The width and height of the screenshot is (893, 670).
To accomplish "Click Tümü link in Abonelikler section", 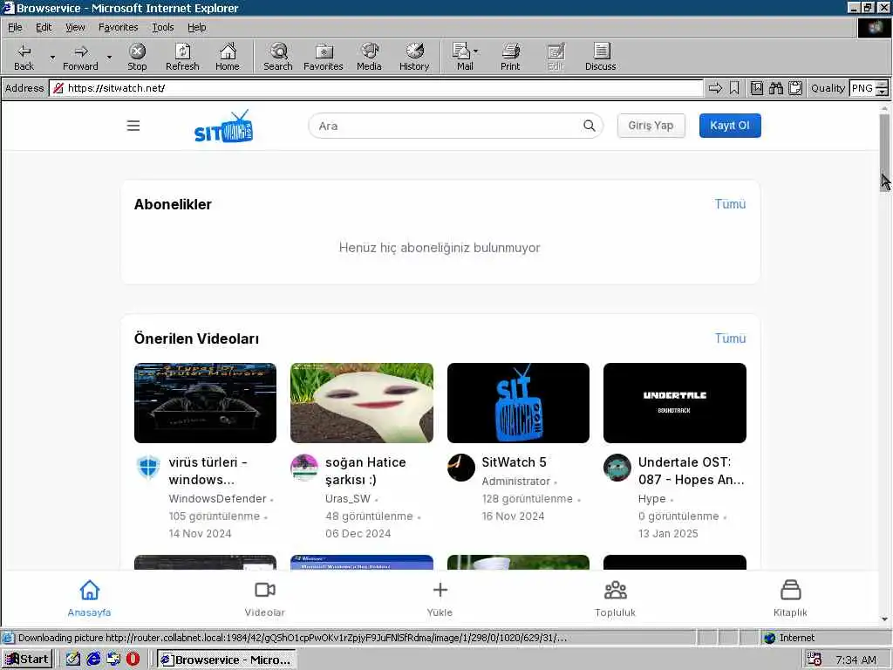I will [x=730, y=204].
